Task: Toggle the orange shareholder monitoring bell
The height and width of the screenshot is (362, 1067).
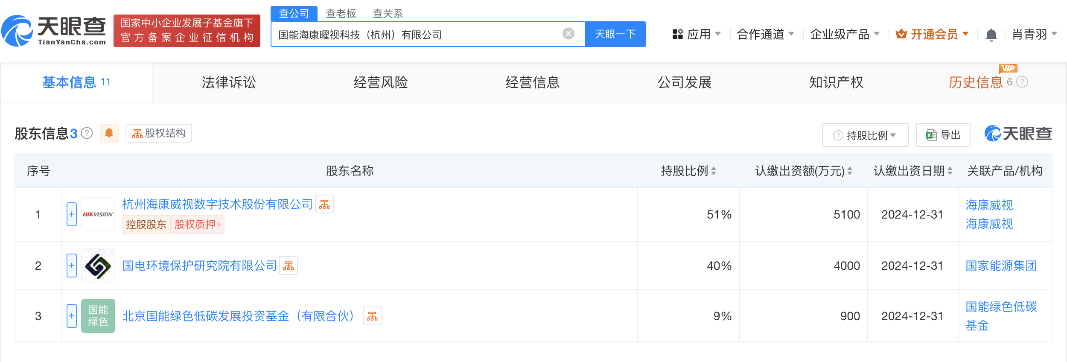Action: [x=109, y=133]
